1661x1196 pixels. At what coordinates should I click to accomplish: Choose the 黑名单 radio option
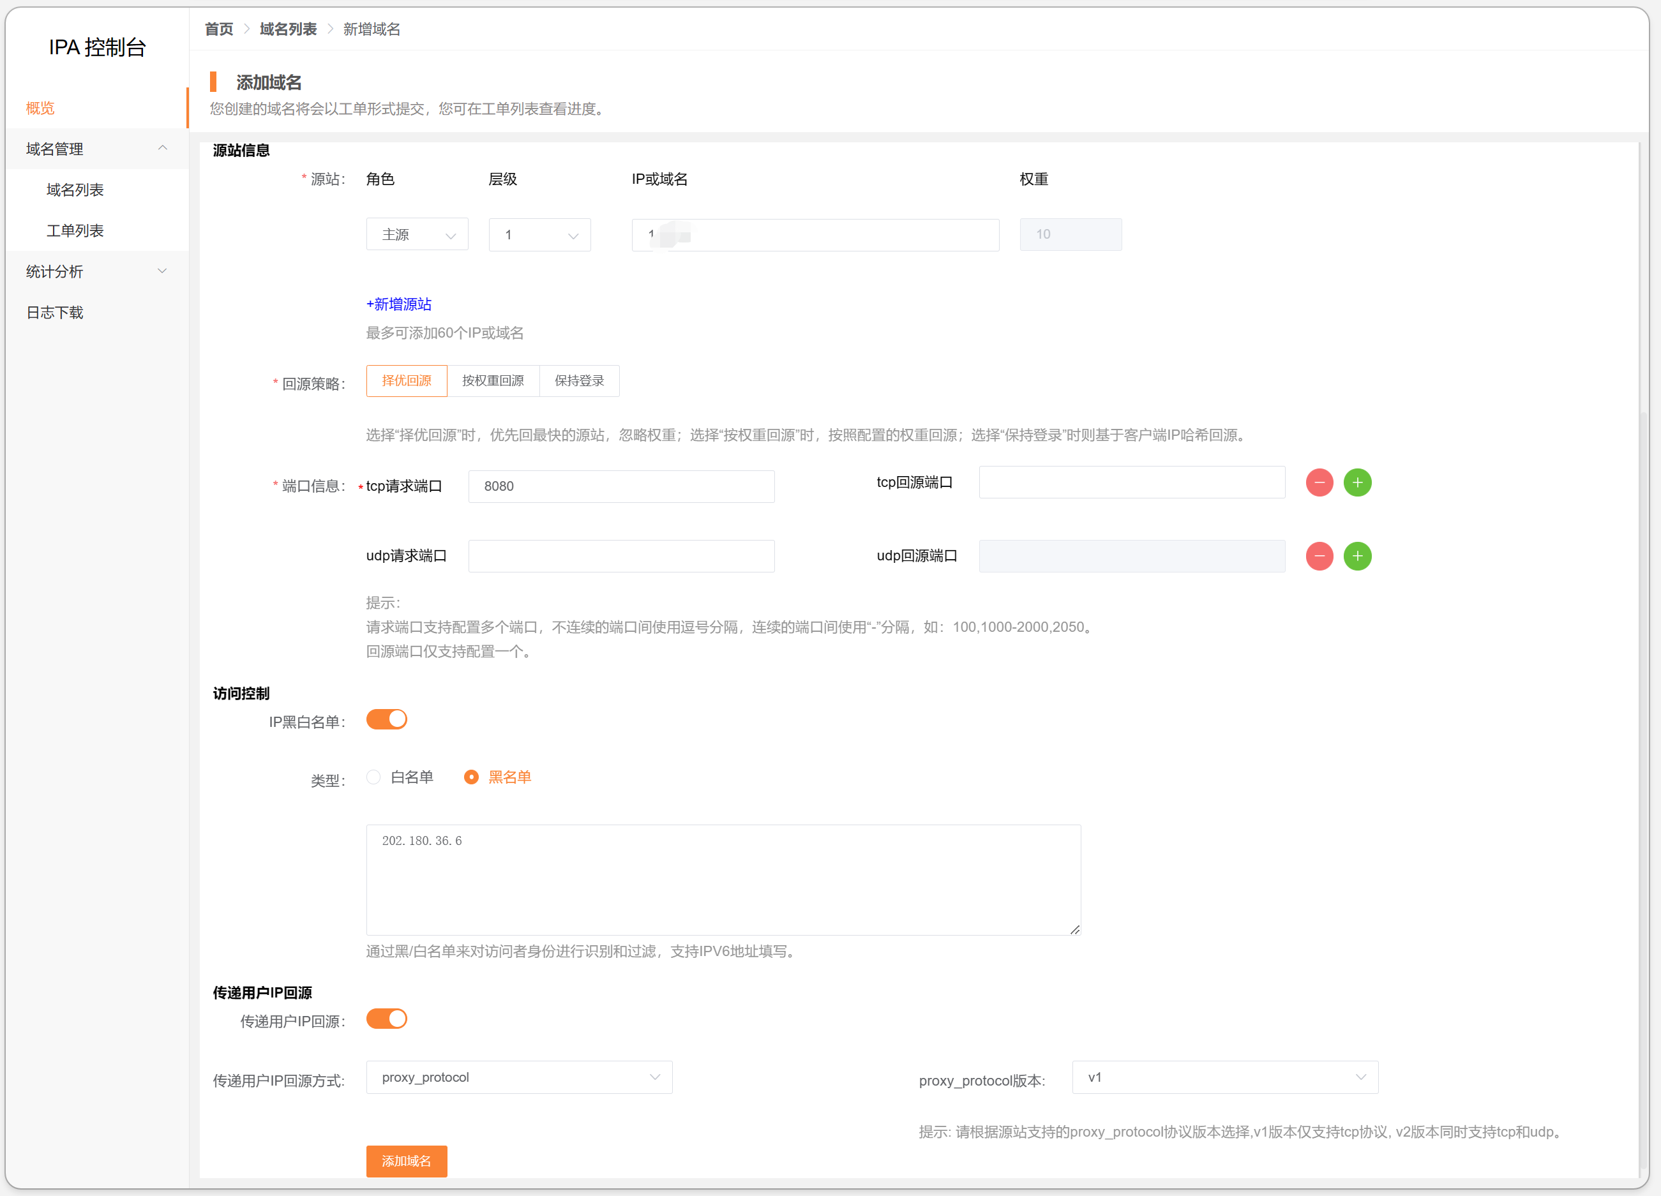tap(471, 777)
